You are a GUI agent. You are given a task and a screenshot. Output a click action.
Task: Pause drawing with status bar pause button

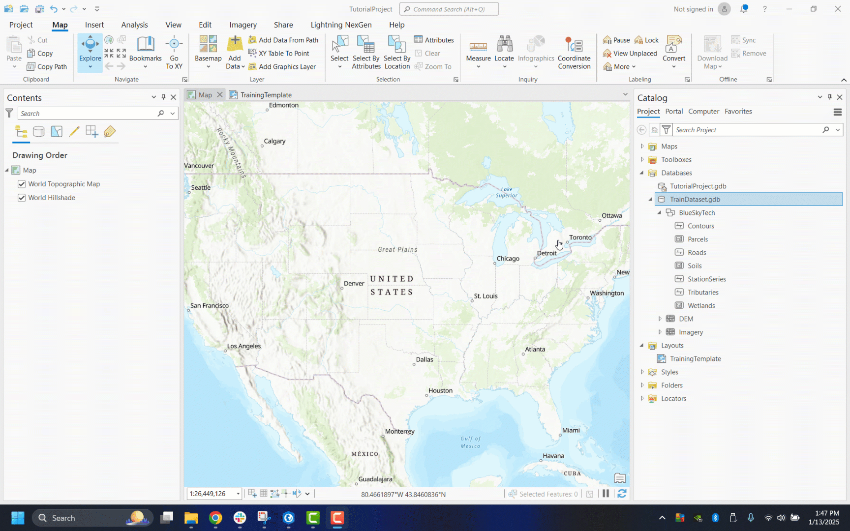[x=606, y=494]
